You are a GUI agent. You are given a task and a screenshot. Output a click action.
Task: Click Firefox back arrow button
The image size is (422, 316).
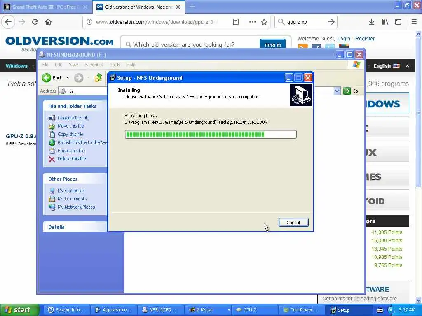[x=8, y=22]
